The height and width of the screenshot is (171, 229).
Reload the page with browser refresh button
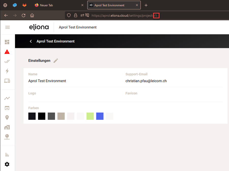point(23,15)
